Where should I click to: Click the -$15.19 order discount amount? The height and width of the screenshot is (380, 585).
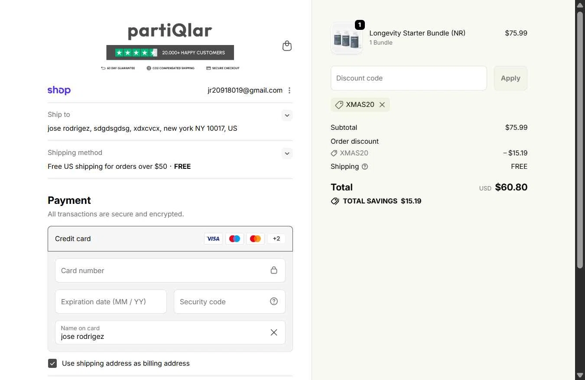(x=515, y=153)
